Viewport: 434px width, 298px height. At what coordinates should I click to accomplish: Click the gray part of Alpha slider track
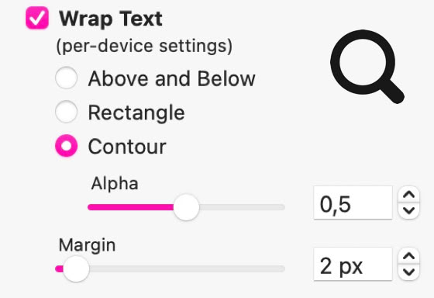242,207
